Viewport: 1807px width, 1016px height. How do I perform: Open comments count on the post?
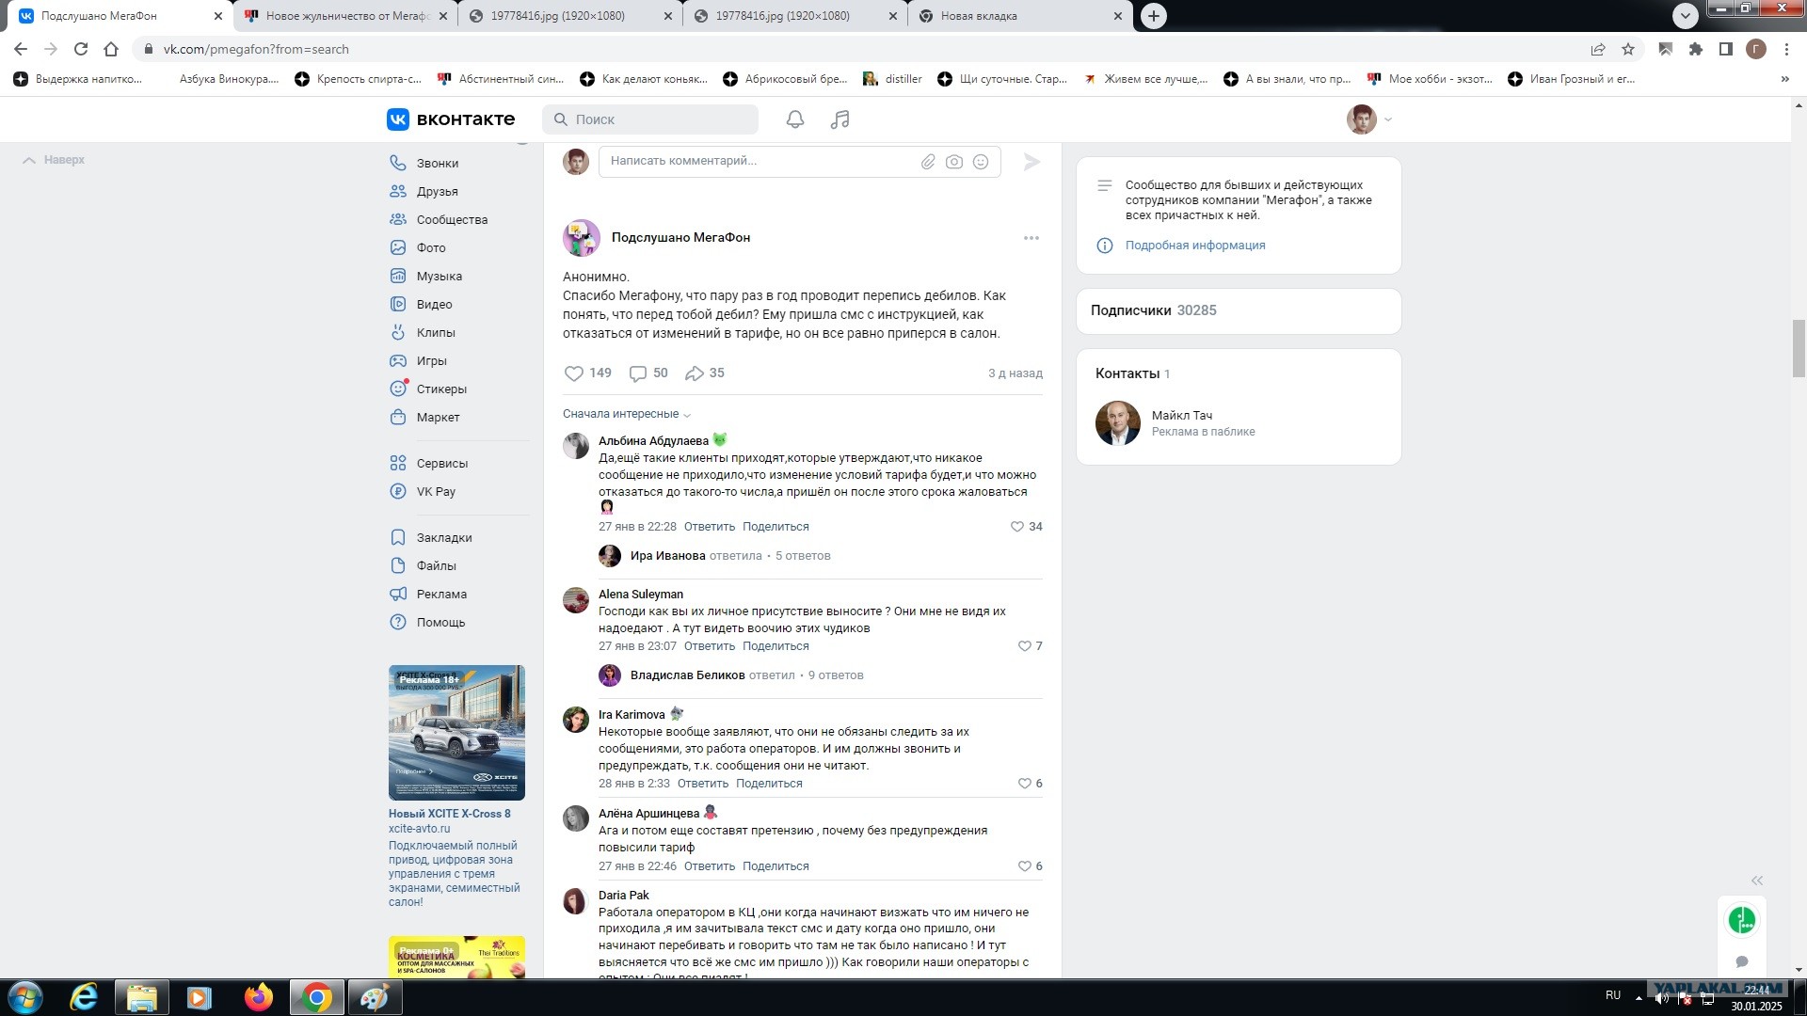648,373
